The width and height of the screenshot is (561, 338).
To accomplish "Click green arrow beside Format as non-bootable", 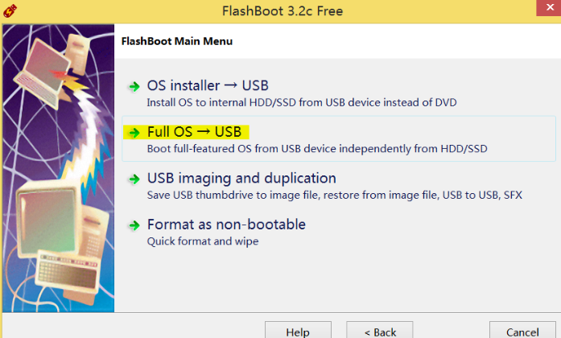I will 134,225.
